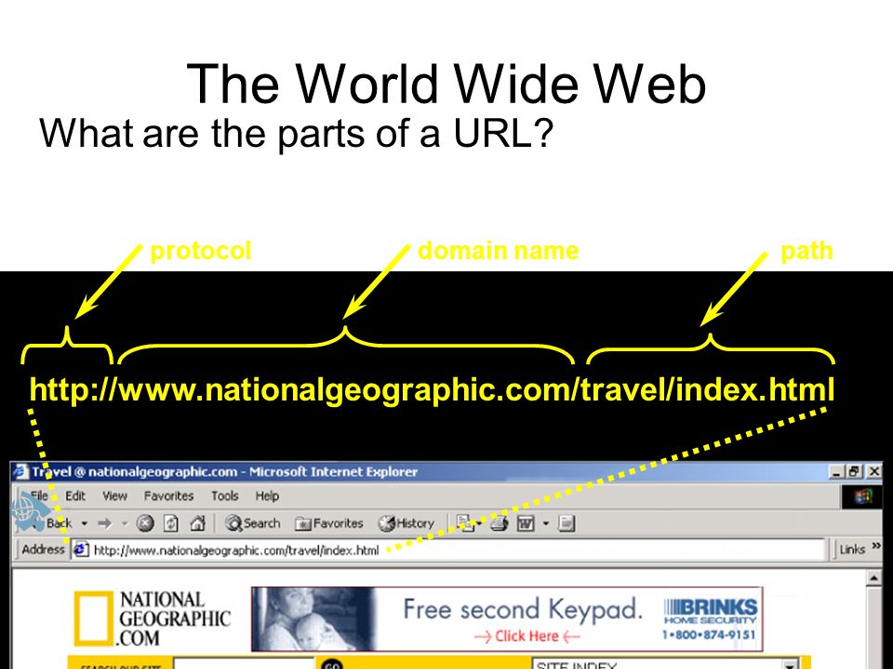
Task: Click the Print toolbar icon
Action: click(500, 523)
